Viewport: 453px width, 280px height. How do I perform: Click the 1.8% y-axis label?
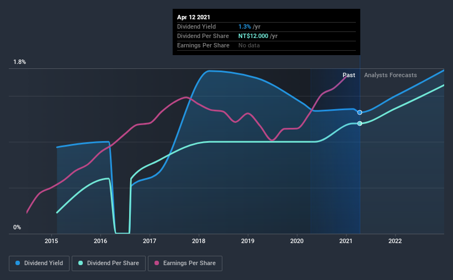pos(20,62)
